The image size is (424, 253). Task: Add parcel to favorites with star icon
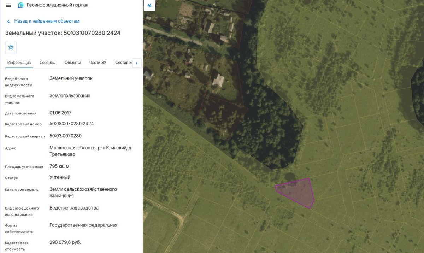(11, 47)
